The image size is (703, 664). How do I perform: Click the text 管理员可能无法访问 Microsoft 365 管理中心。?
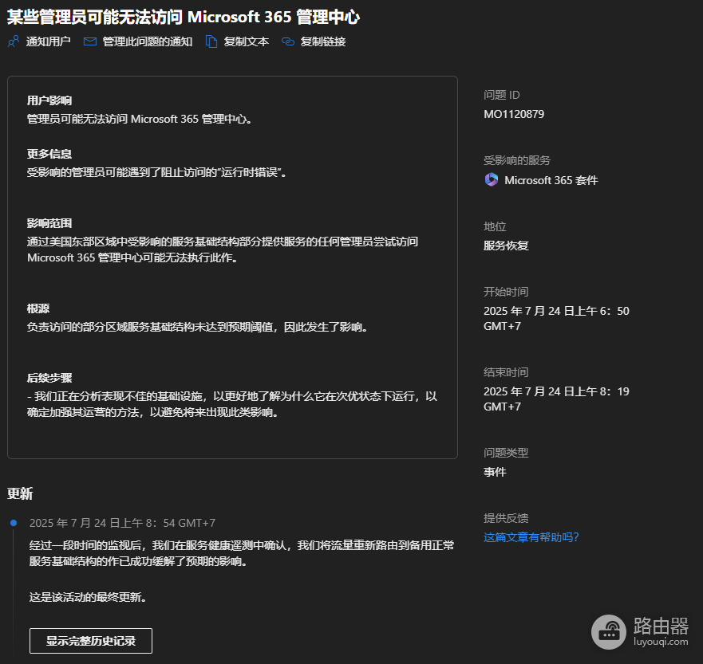click(x=140, y=119)
